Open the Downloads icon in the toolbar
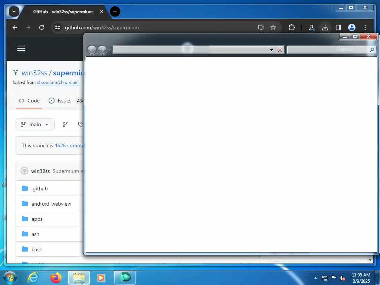 tap(325, 27)
